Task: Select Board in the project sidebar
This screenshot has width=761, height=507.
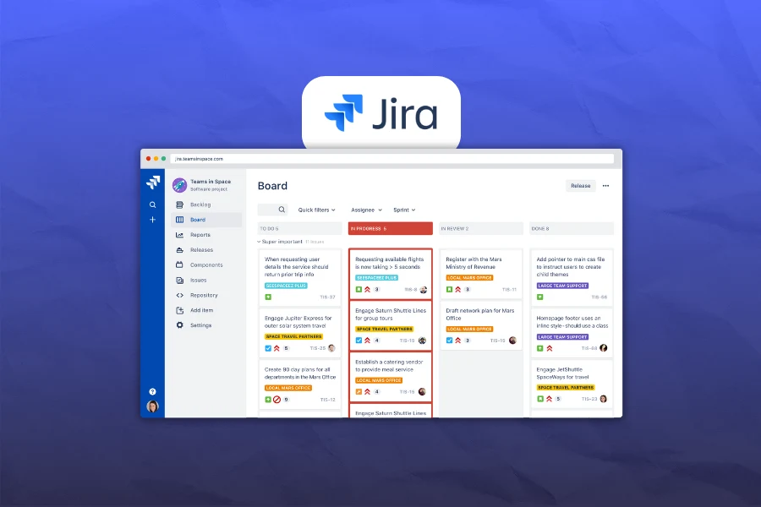Action: pyautogui.click(x=206, y=220)
